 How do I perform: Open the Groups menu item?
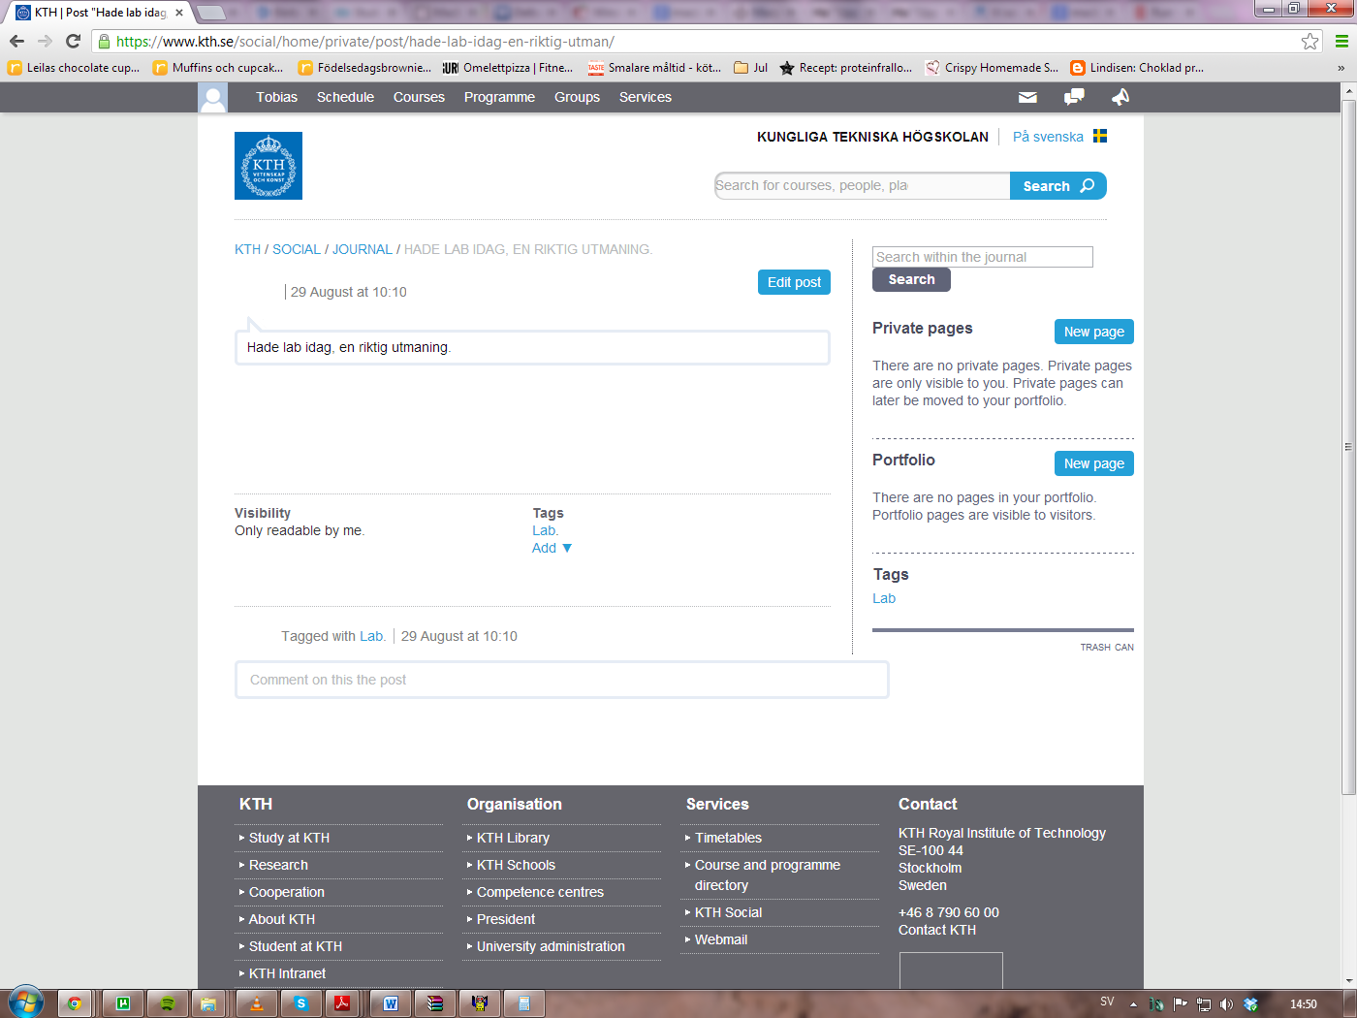[577, 97]
